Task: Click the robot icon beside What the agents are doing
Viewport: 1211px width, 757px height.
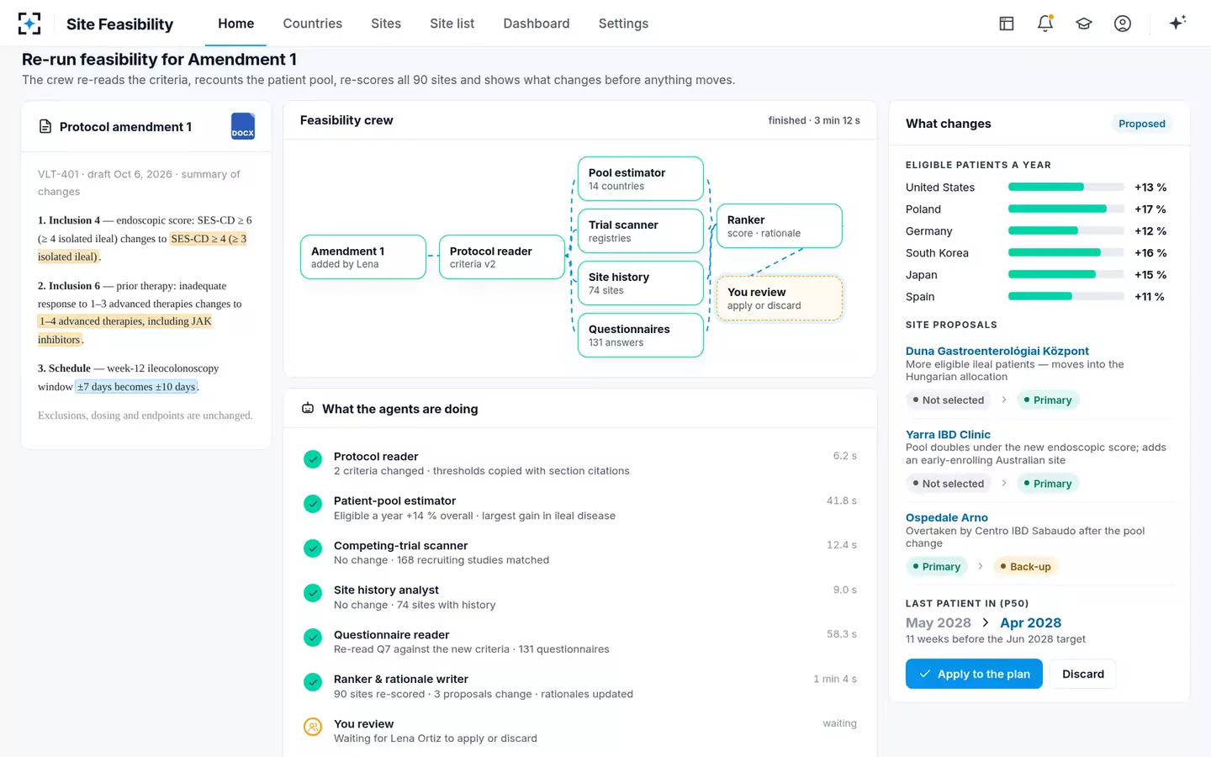Action: pyautogui.click(x=308, y=408)
